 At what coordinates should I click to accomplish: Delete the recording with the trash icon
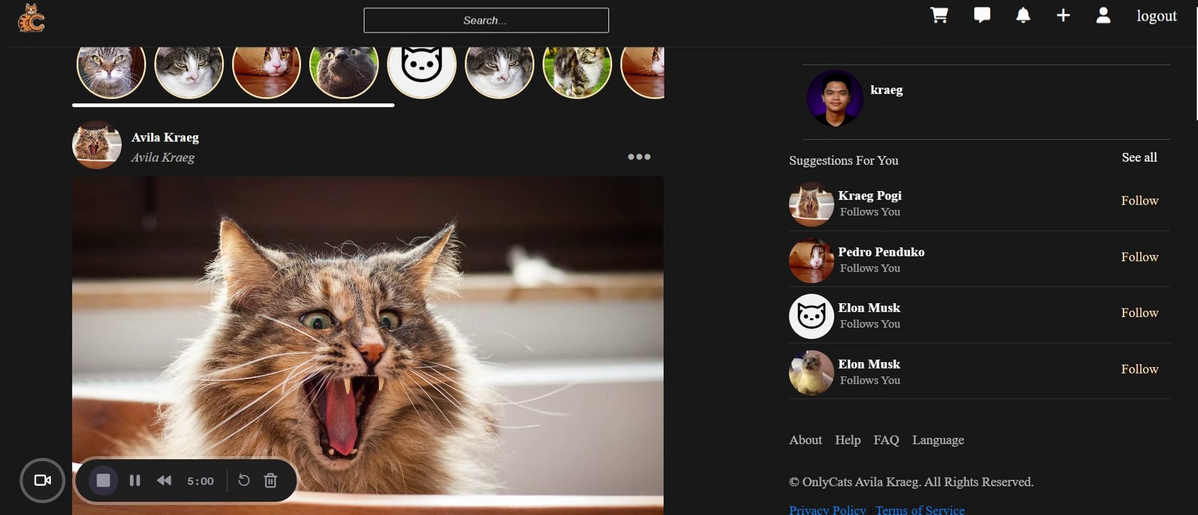pyautogui.click(x=271, y=480)
